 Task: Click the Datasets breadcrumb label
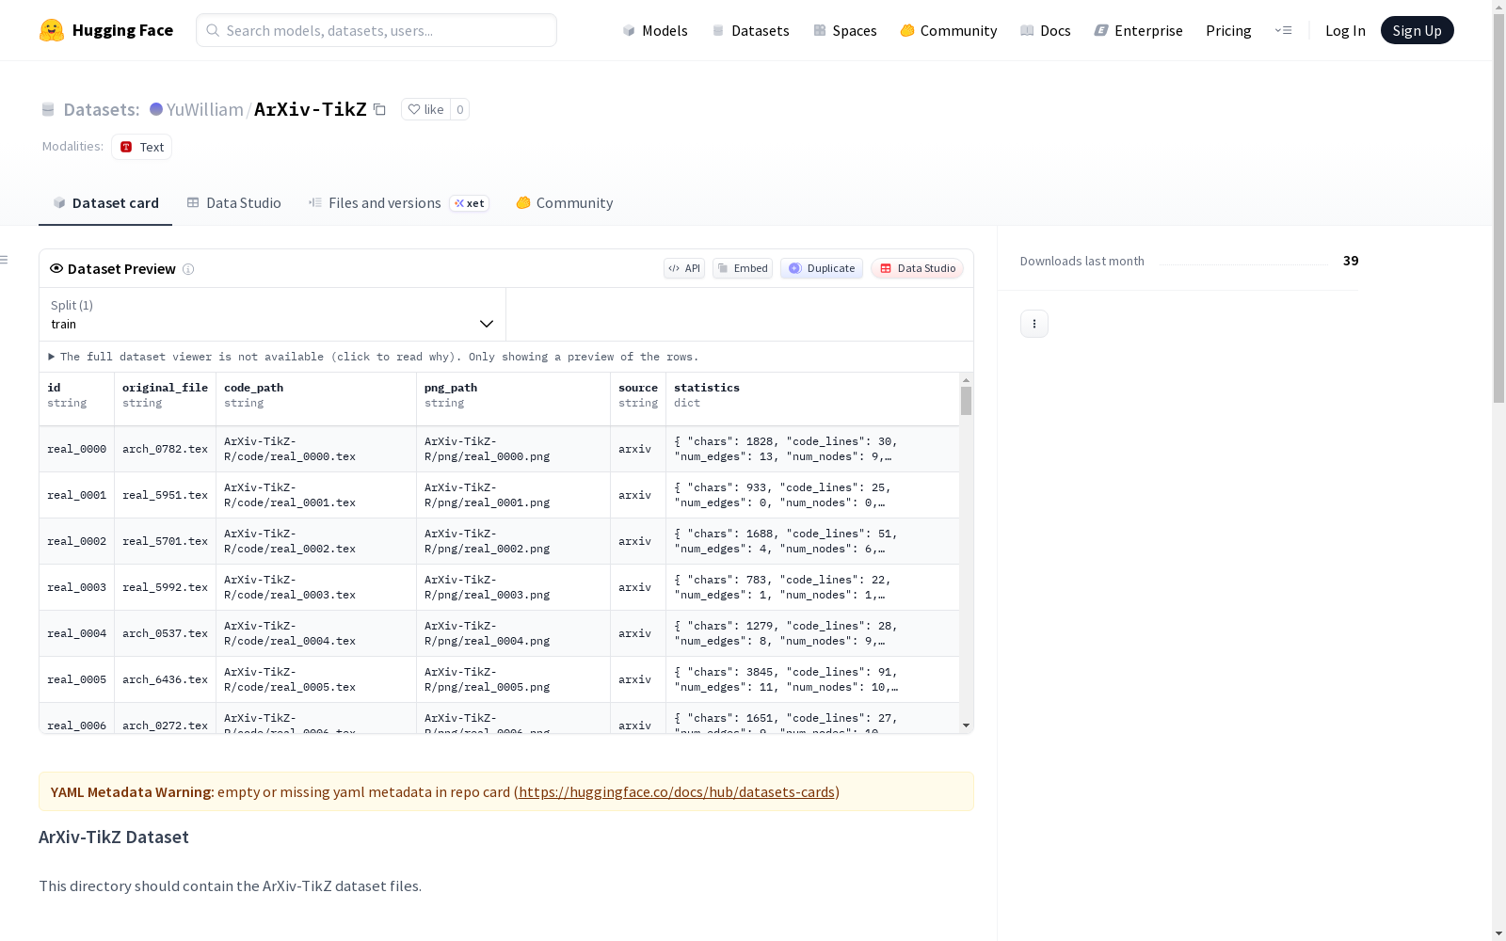click(x=102, y=109)
